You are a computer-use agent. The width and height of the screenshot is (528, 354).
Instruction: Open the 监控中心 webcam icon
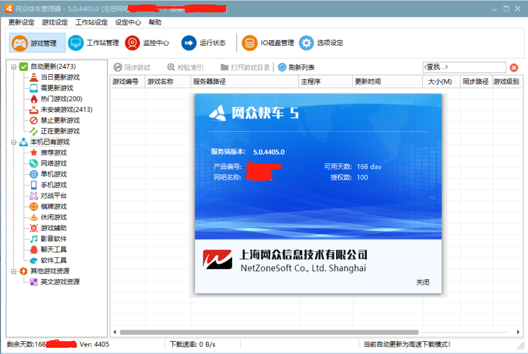tap(133, 43)
